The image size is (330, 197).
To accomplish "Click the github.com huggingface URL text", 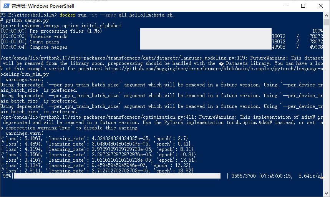I will [x=214, y=69].
